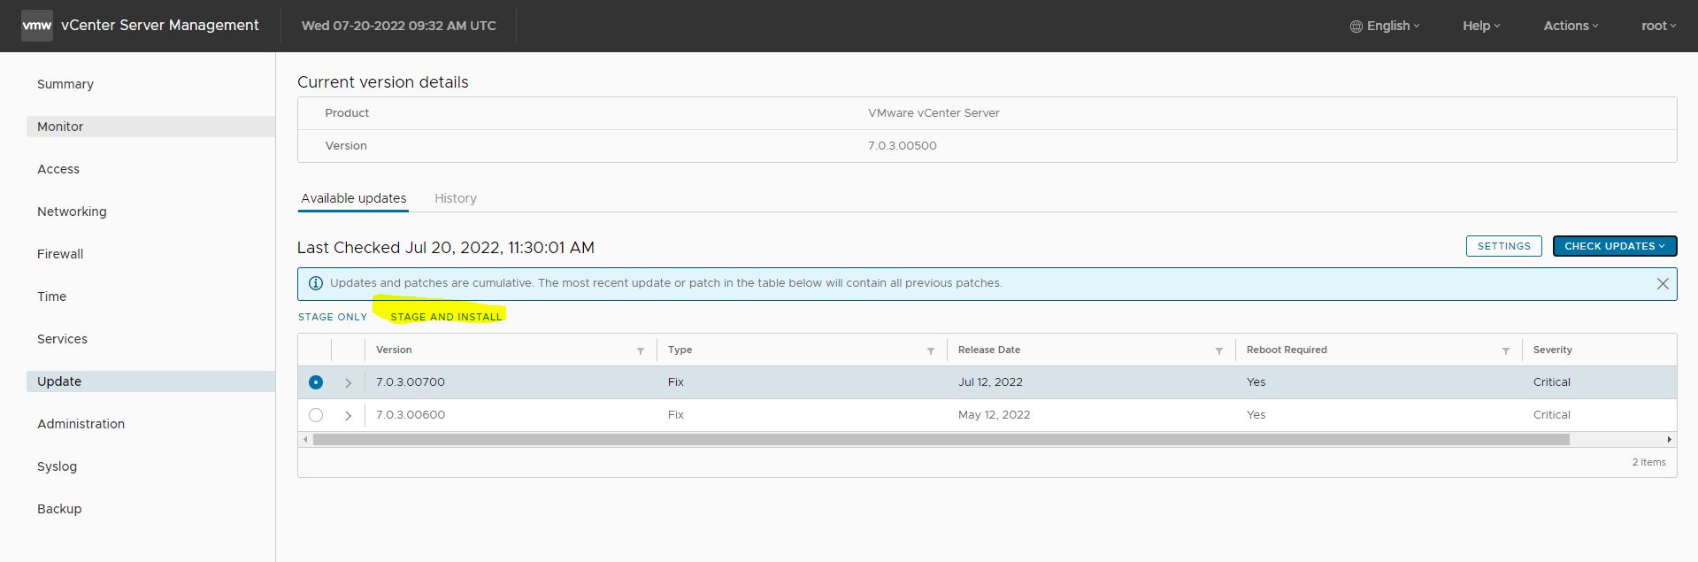This screenshot has width=1698, height=562.
Task: Click the Version column header
Action: pos(394,350)
